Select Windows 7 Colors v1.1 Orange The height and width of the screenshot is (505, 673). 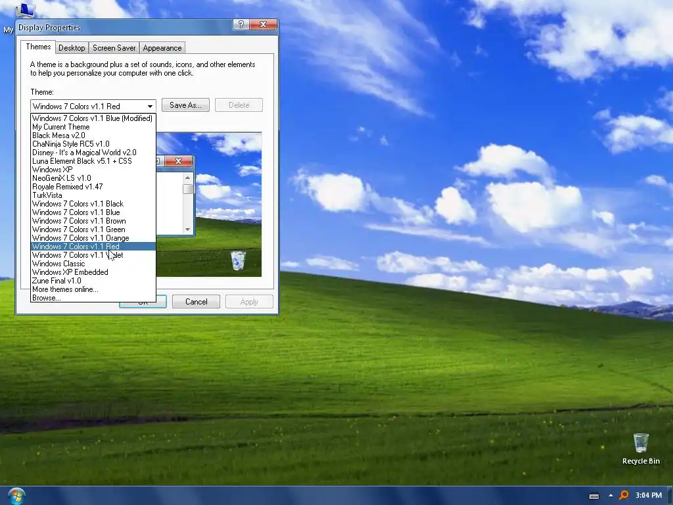coord(93,238)
